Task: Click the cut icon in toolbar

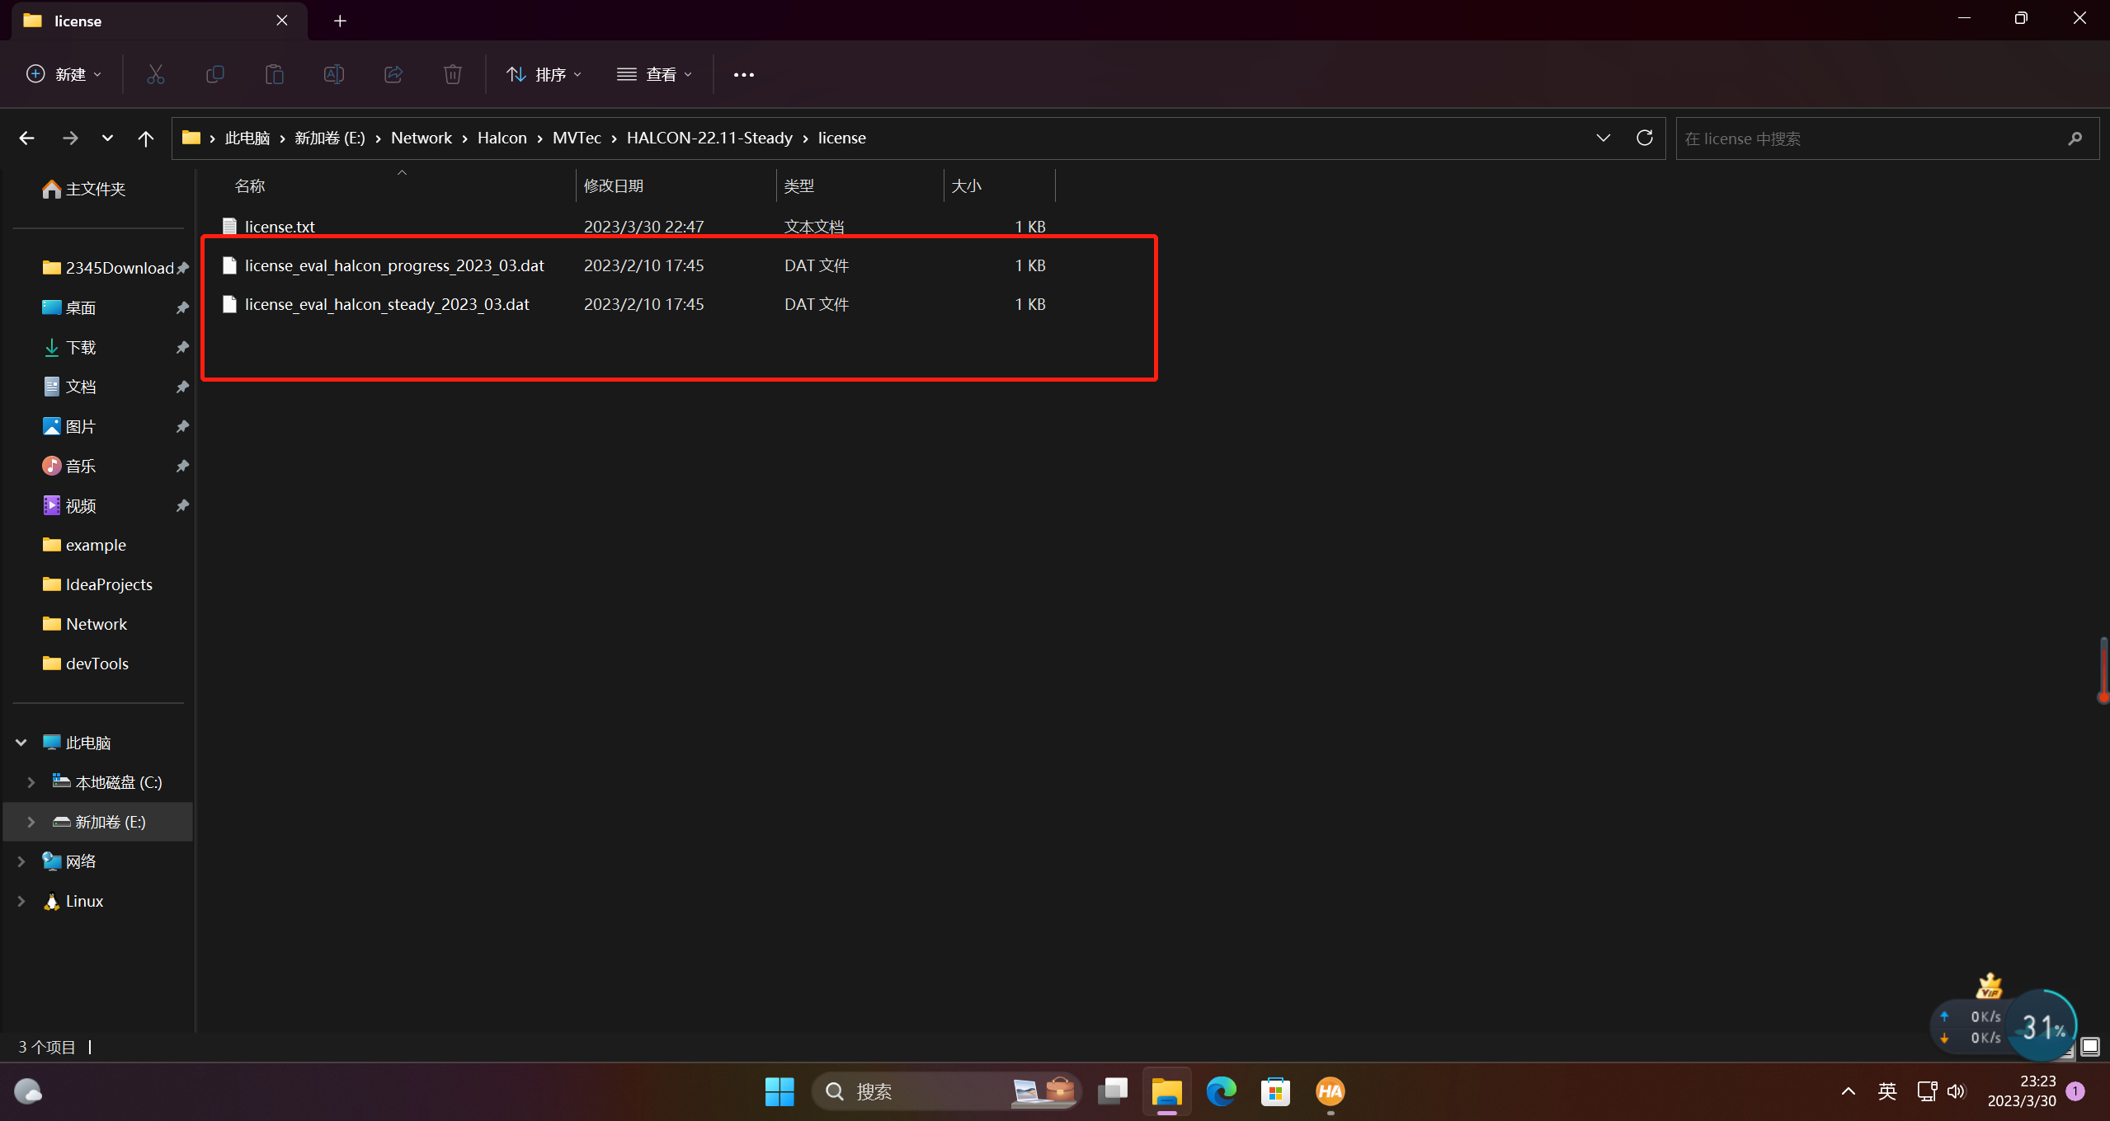Action: (x=155, y=74)
